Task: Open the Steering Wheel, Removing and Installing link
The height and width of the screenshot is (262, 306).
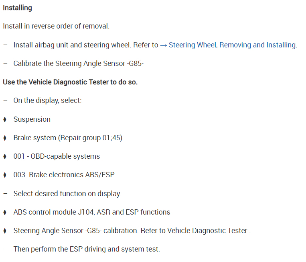Action: [x=232, y=45]
